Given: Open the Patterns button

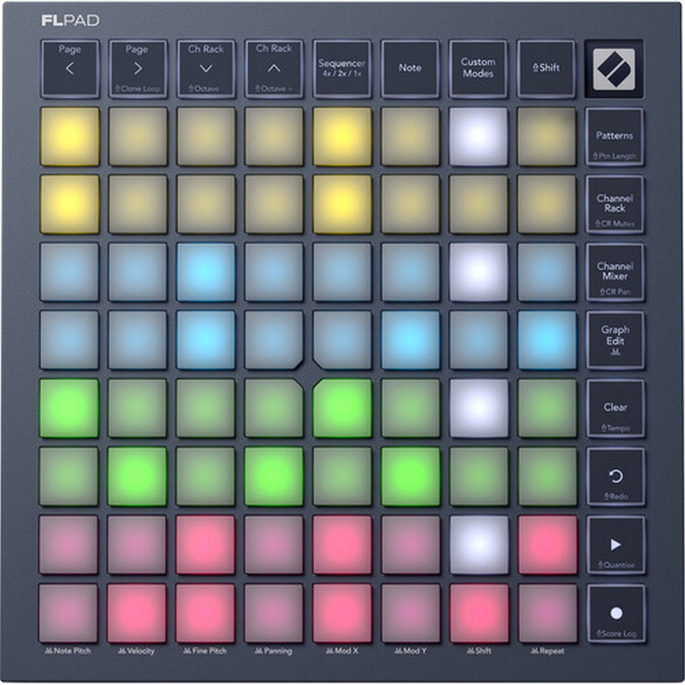Looking at the screenshot, I should (615, 137).
